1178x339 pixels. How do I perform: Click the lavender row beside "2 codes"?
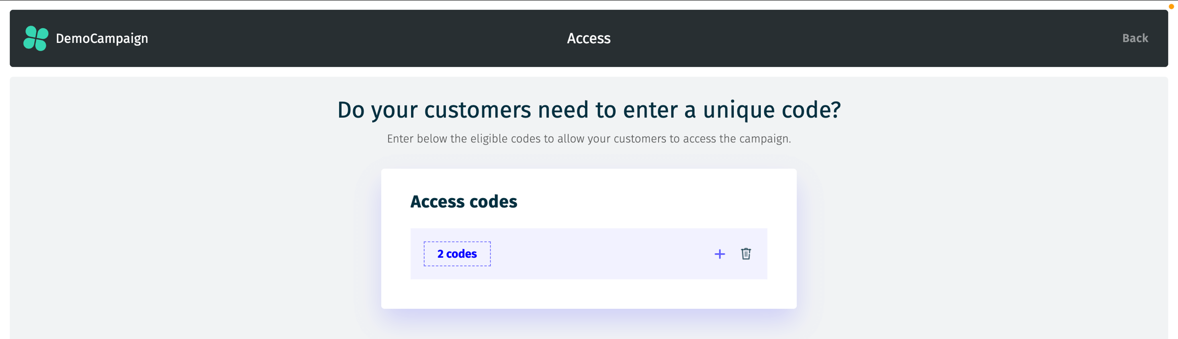point(598,254)
